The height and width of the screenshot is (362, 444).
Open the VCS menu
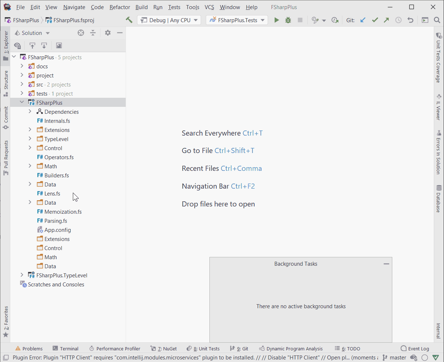[x=209, y=7]
